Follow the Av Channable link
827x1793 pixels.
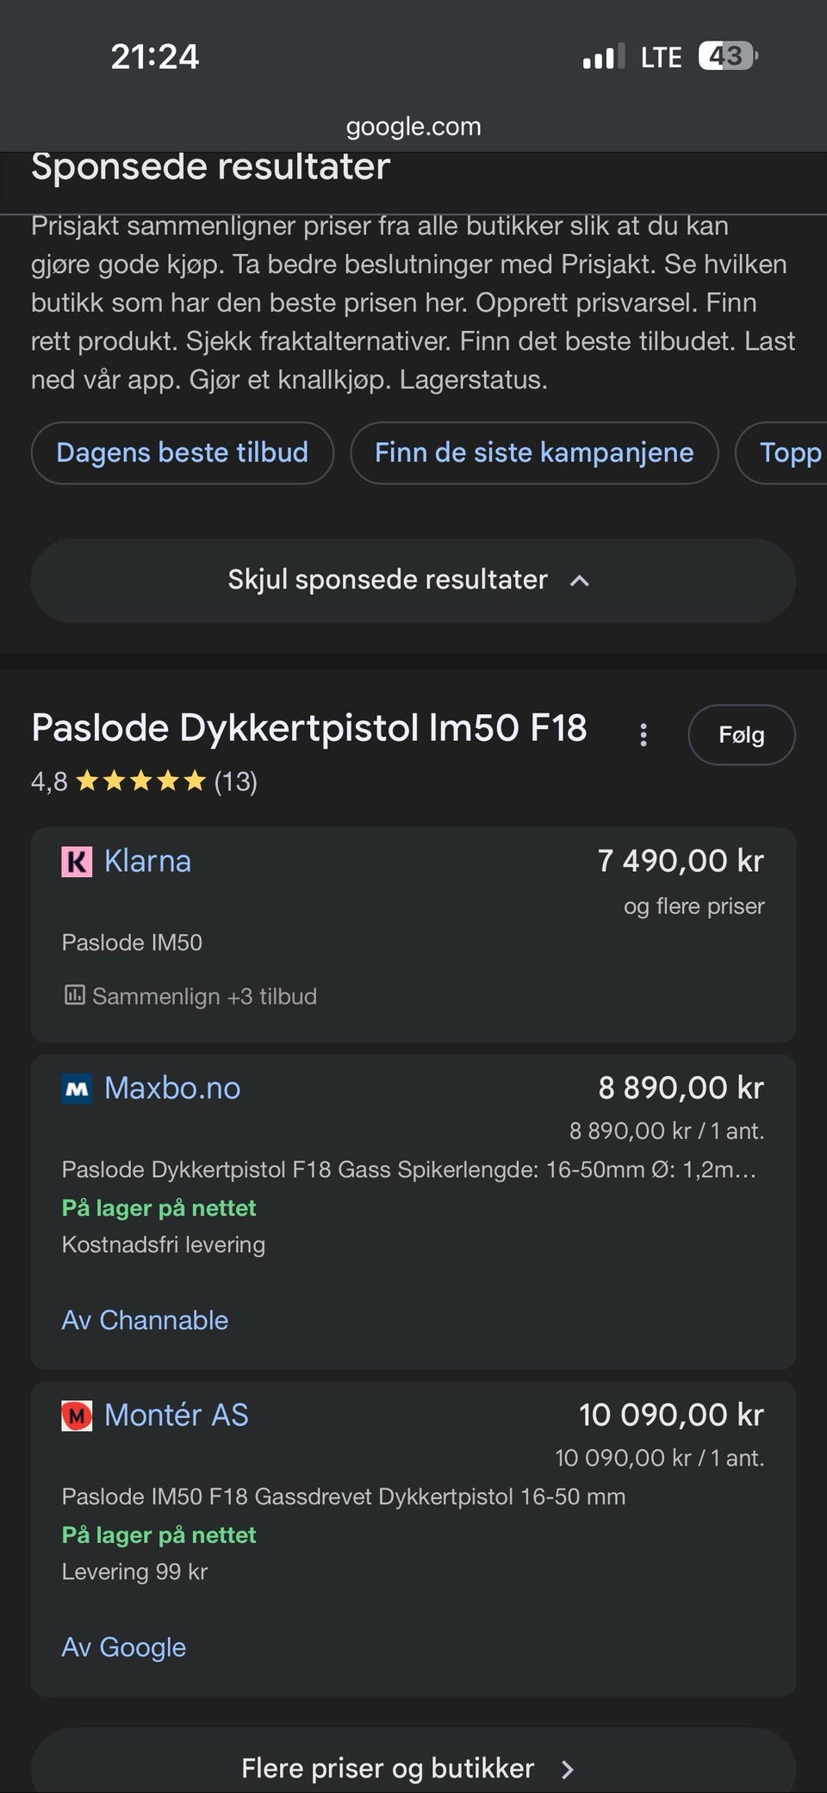pyautogui.click(x=145, y=1320)
